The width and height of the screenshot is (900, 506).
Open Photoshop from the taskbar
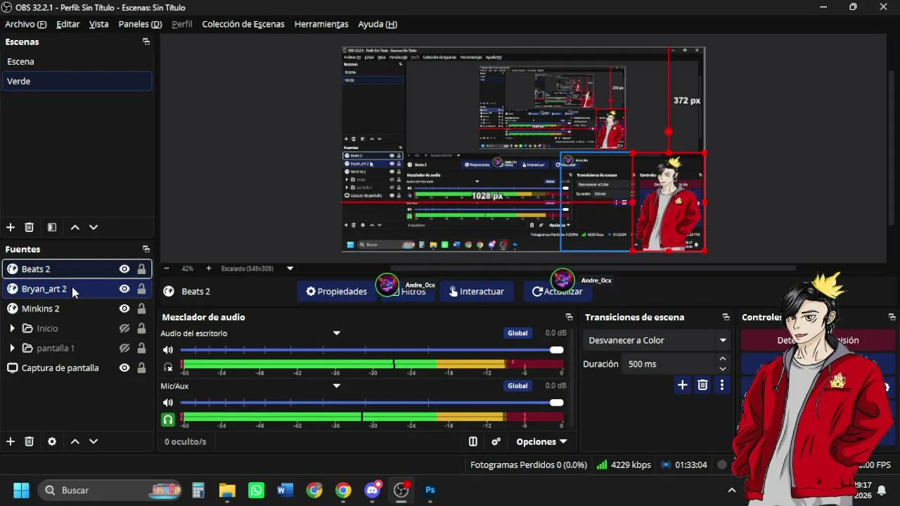(x=430, y=490)
